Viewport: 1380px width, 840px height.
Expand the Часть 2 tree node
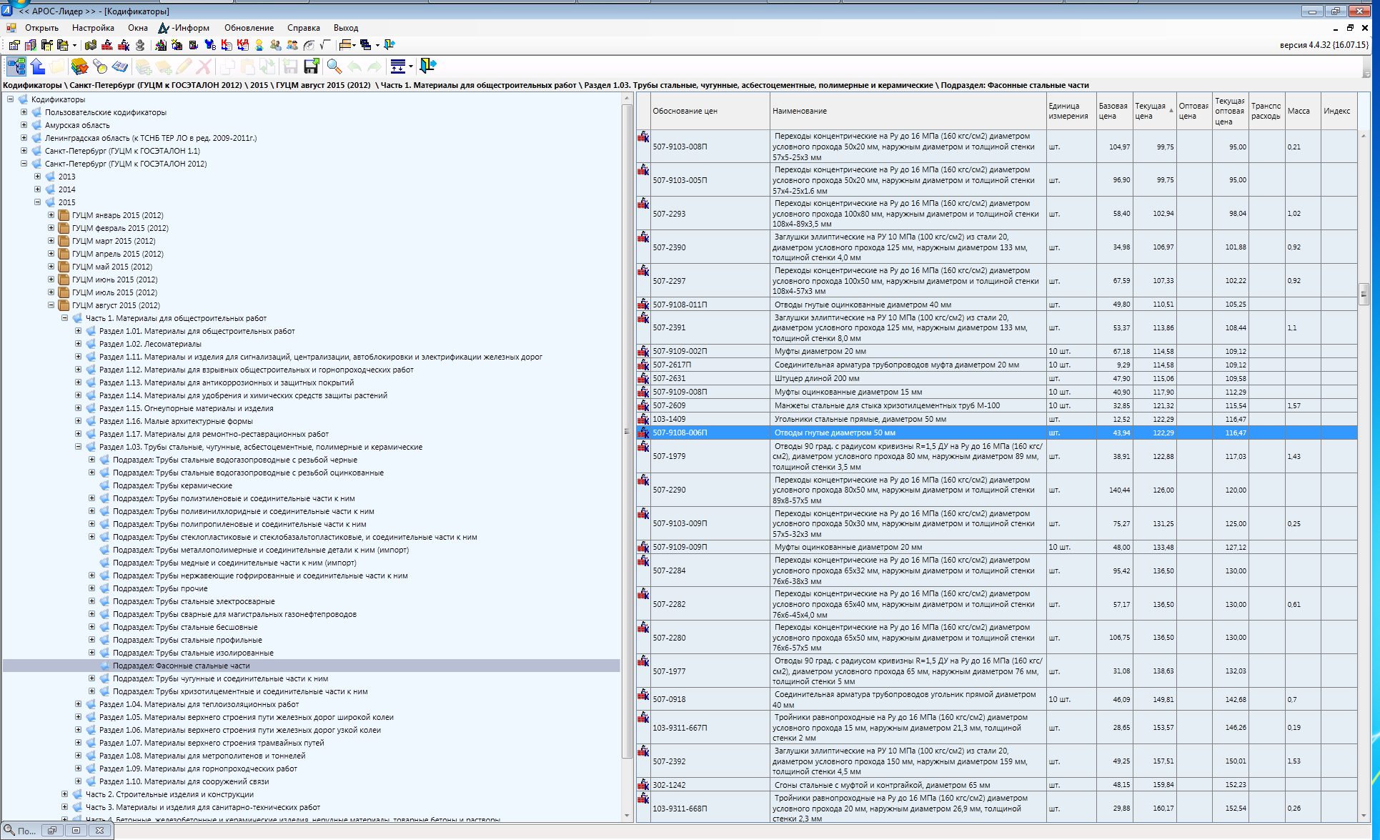[64, 794]
